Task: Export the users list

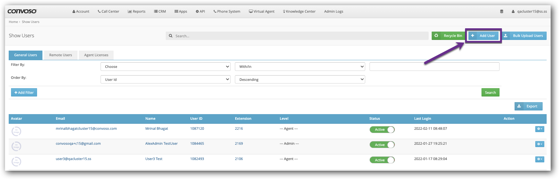Action: point(528,106)
